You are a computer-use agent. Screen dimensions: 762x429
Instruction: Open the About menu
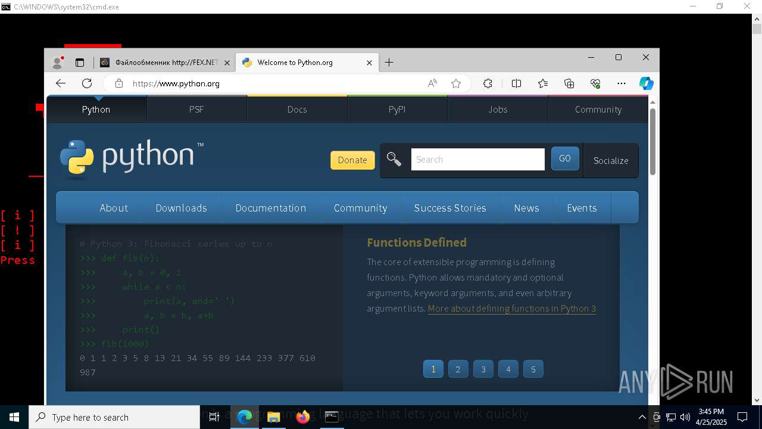pos(114,208)
